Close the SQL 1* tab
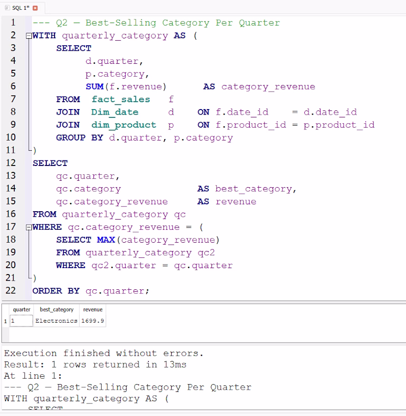 35,8
